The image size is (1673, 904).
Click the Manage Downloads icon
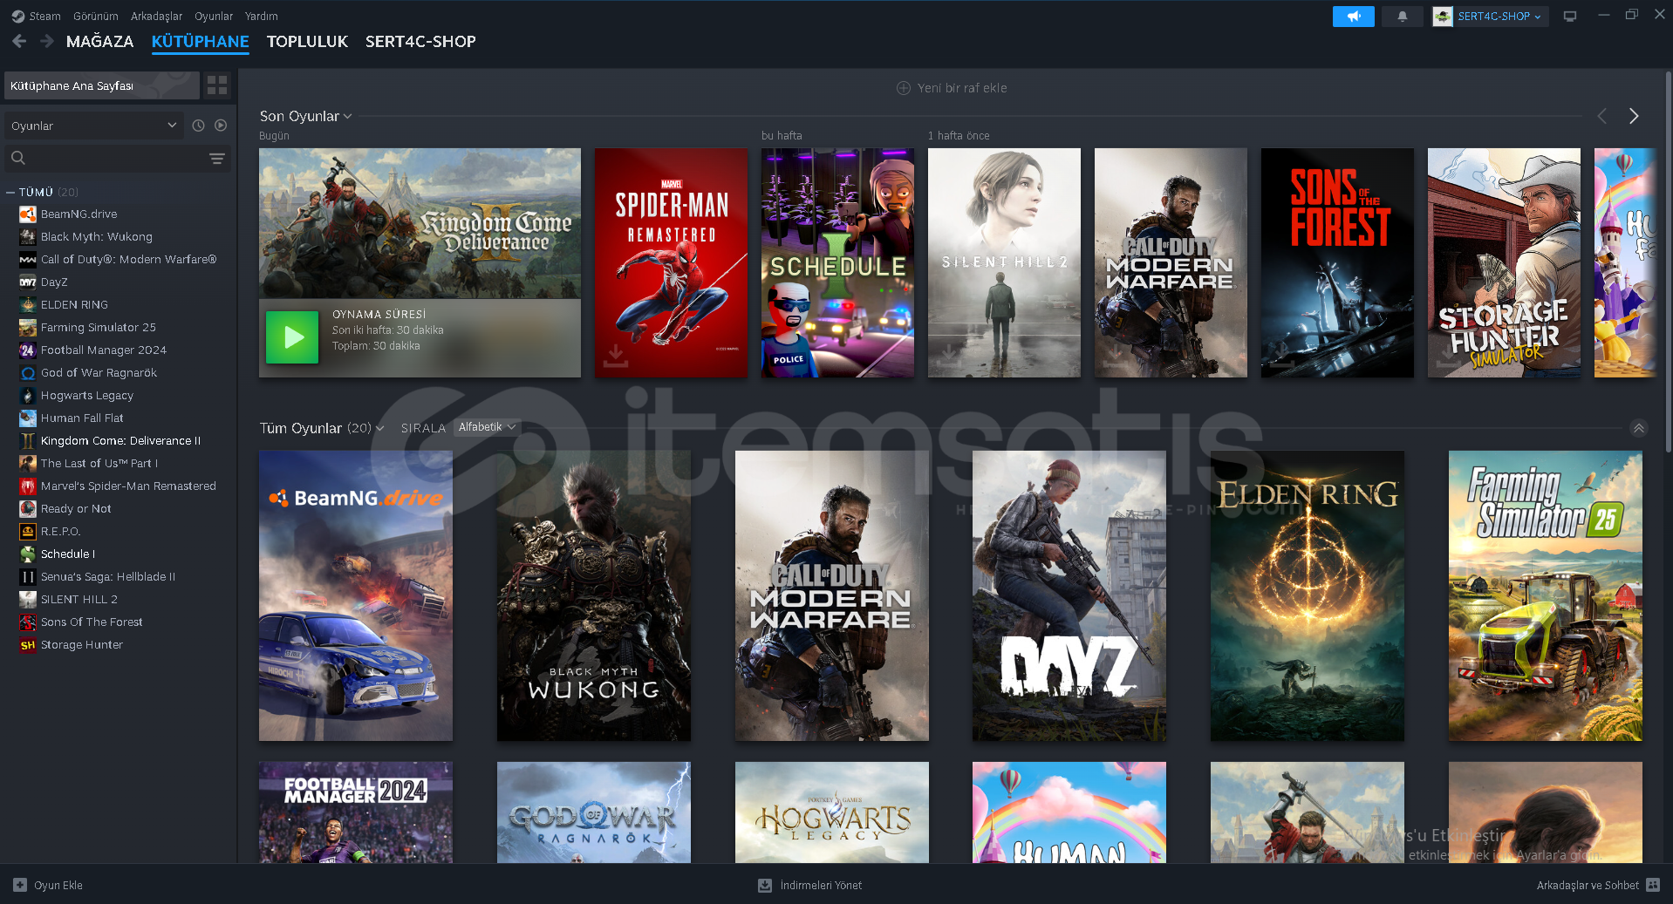(x=765, y=885)
